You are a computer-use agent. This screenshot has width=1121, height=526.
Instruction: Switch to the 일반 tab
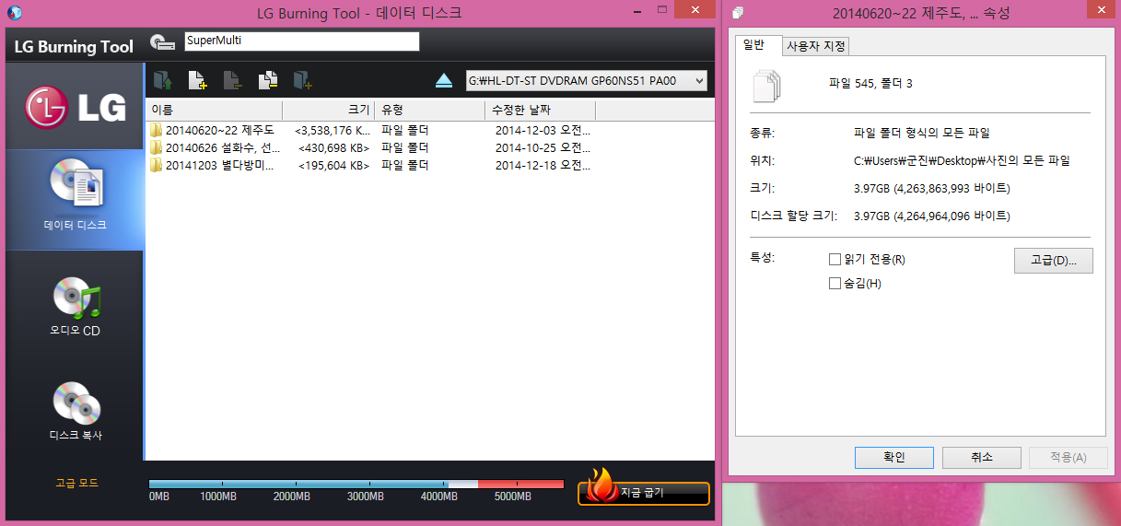pos(757,45)
